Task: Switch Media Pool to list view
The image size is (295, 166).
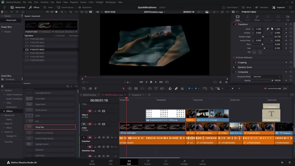Action: [x=56, y=12]
